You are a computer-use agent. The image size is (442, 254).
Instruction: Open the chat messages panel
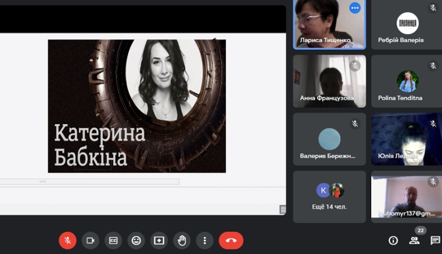tap(435, 240)
